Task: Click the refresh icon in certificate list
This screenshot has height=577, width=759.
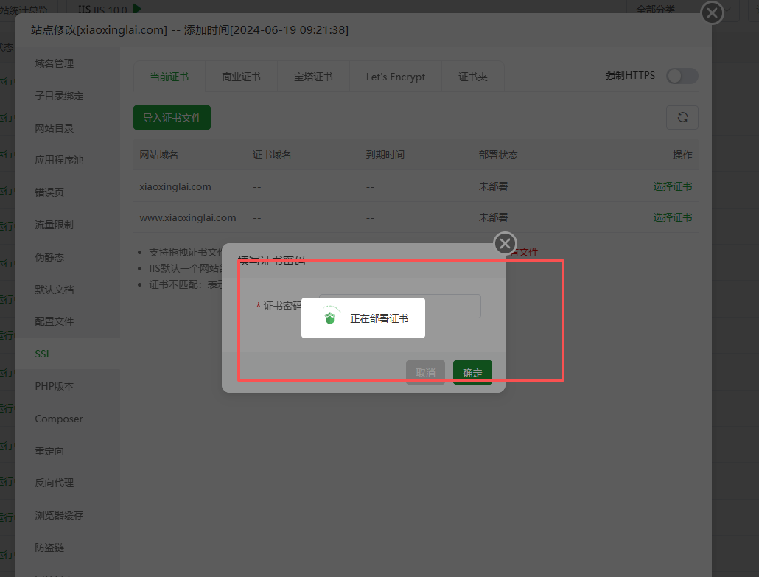Action: 682,117
